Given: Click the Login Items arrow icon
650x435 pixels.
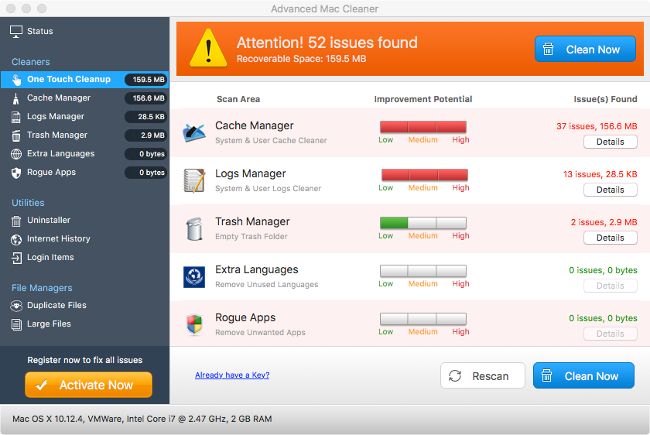Looking at the screenshot, I should [x=16, y=258].
